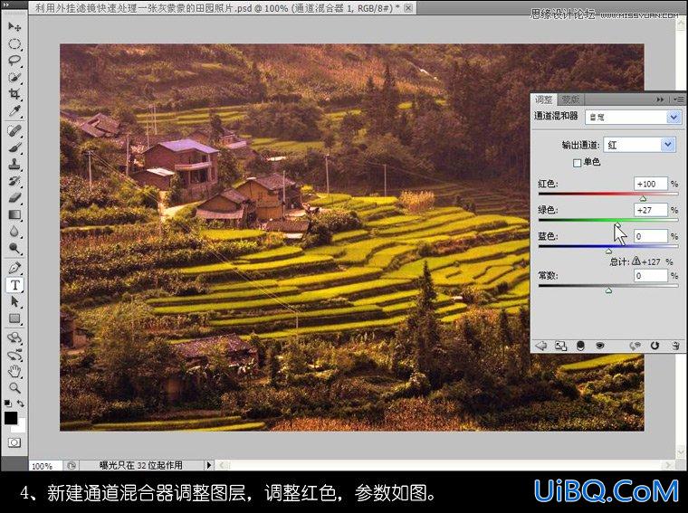Click the total warning triangle icon
688x513 pixels.
(636, 261)
